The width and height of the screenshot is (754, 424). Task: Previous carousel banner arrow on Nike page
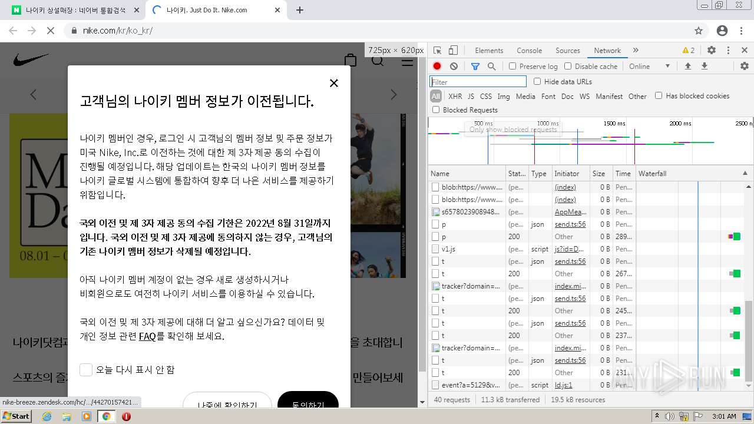[34, 94]
